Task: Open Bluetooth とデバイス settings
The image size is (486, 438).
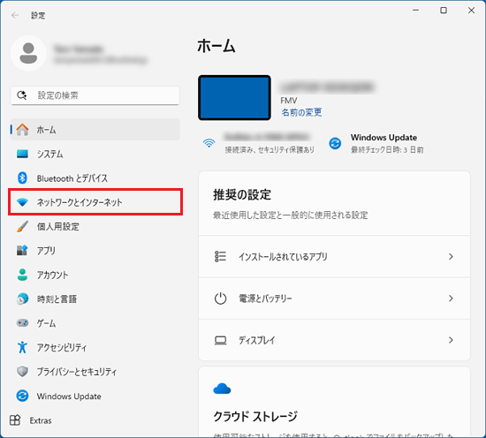Action: click(x=95, y=177)
